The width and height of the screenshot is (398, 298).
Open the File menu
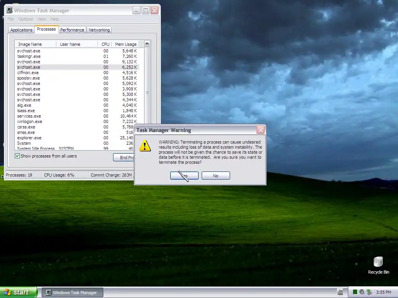coord(10,19)
